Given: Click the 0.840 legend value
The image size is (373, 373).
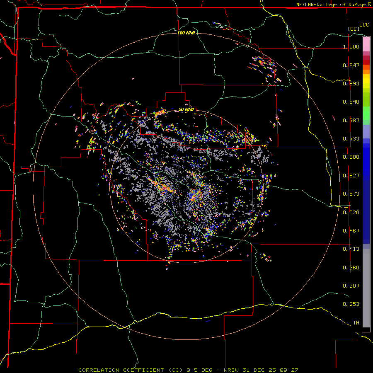Looking at the screenshot, I should pos(351,102).
